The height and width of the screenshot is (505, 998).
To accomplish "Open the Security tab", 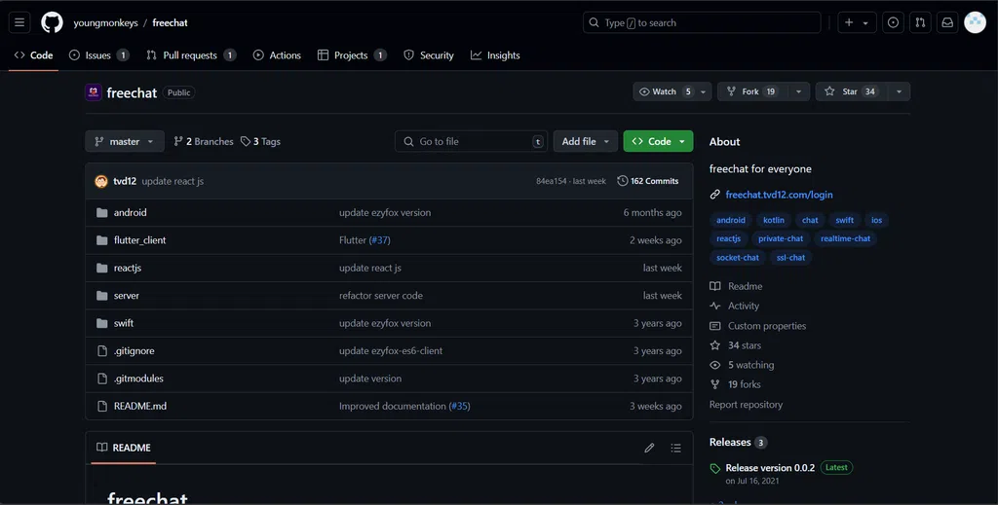I will click(x=429, y=55).
